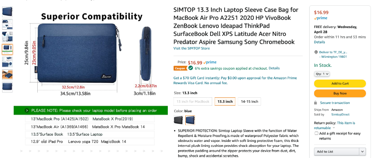
Task: Open the Visit the SIMTOP Store link
Action: (x=191, y=48)
